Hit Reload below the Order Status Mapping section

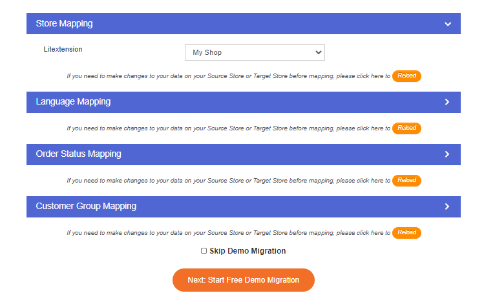tap(406, 181)
